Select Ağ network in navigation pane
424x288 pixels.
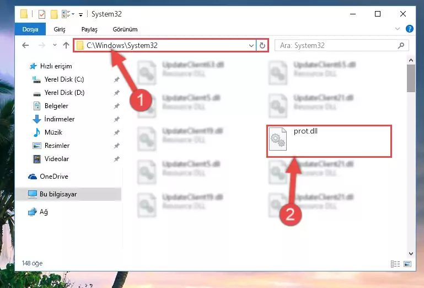(x=38, y=212)
